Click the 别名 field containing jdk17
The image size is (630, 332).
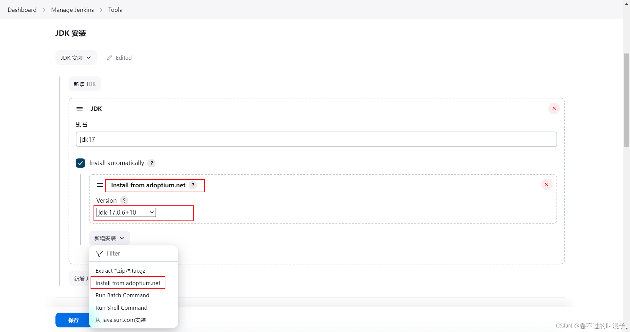pyautogui.click(x=316, y=139)
